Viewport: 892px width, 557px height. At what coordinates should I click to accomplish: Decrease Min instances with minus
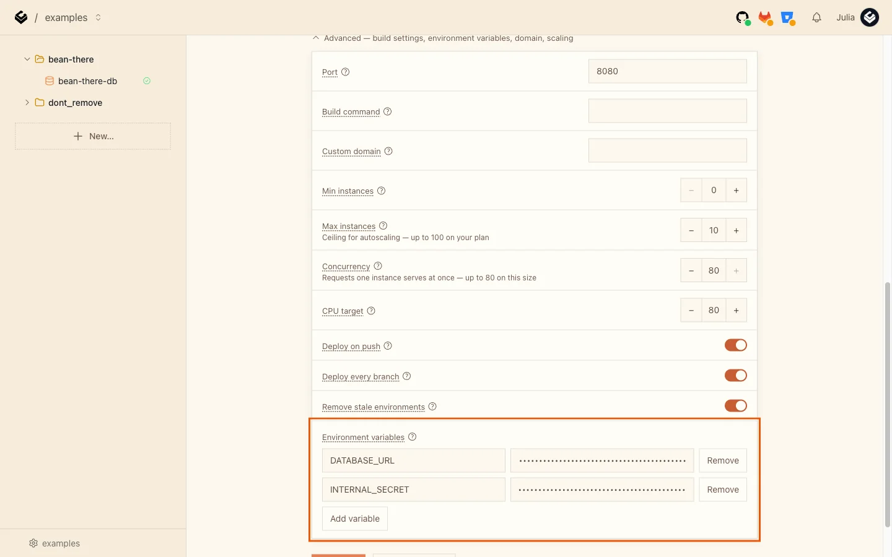691,191
